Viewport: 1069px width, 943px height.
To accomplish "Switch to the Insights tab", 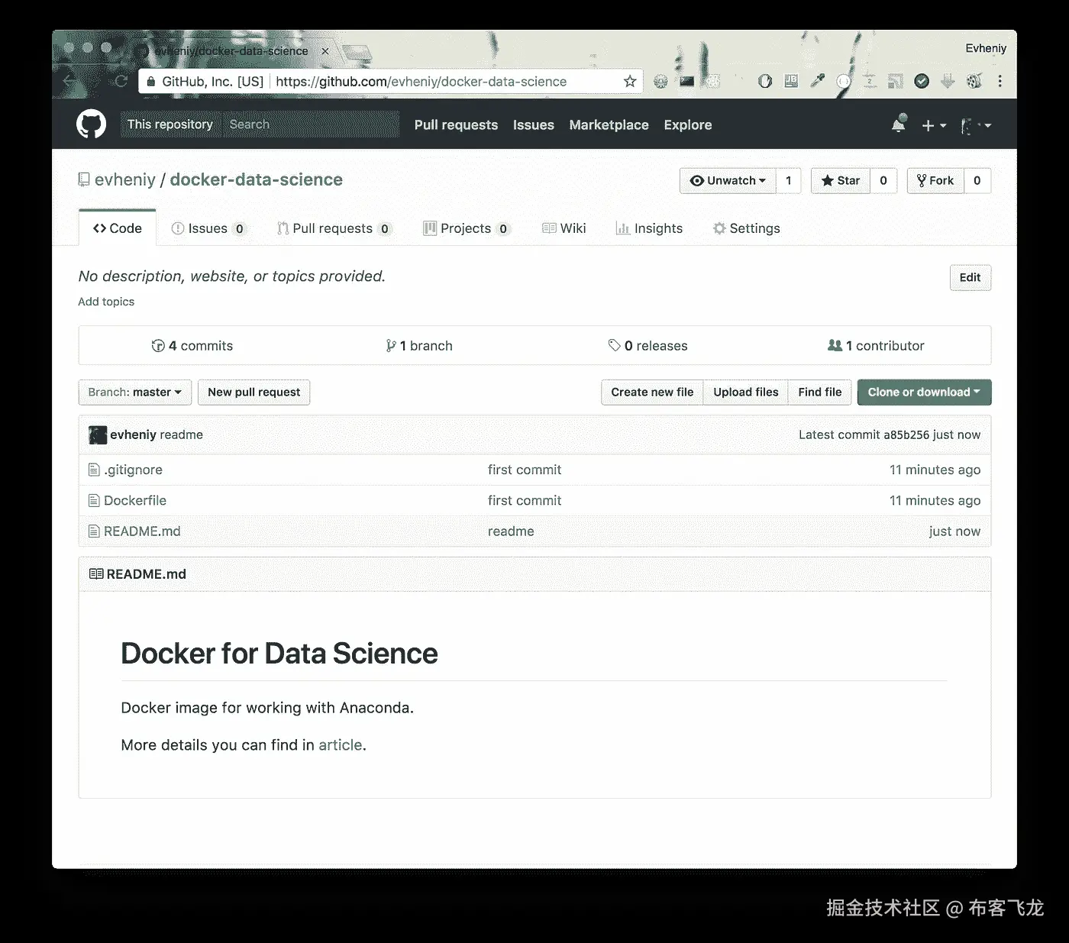I will pos(649,228).
